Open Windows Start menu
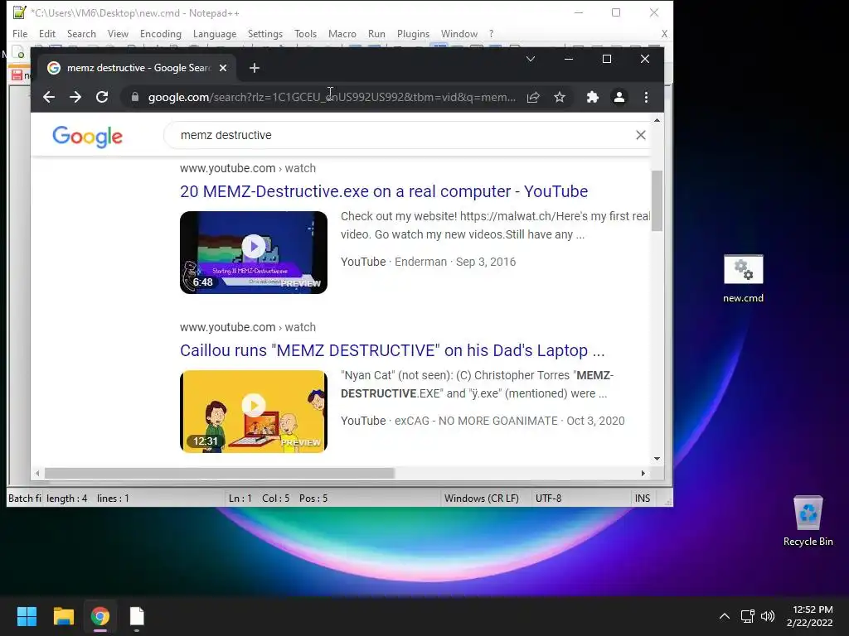This screenshot has width=849, height=636. coord(27,616)
